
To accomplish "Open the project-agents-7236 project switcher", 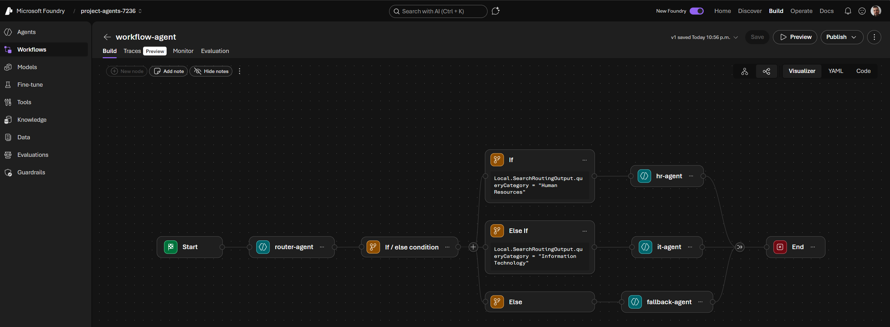I will [111, 11].
